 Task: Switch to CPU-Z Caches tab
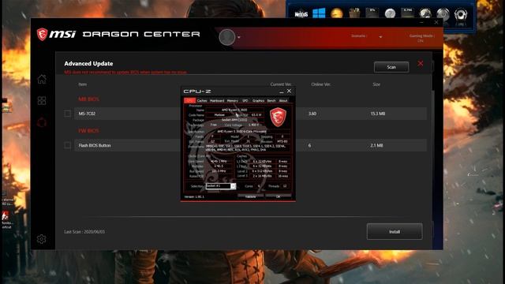[202, 101]
